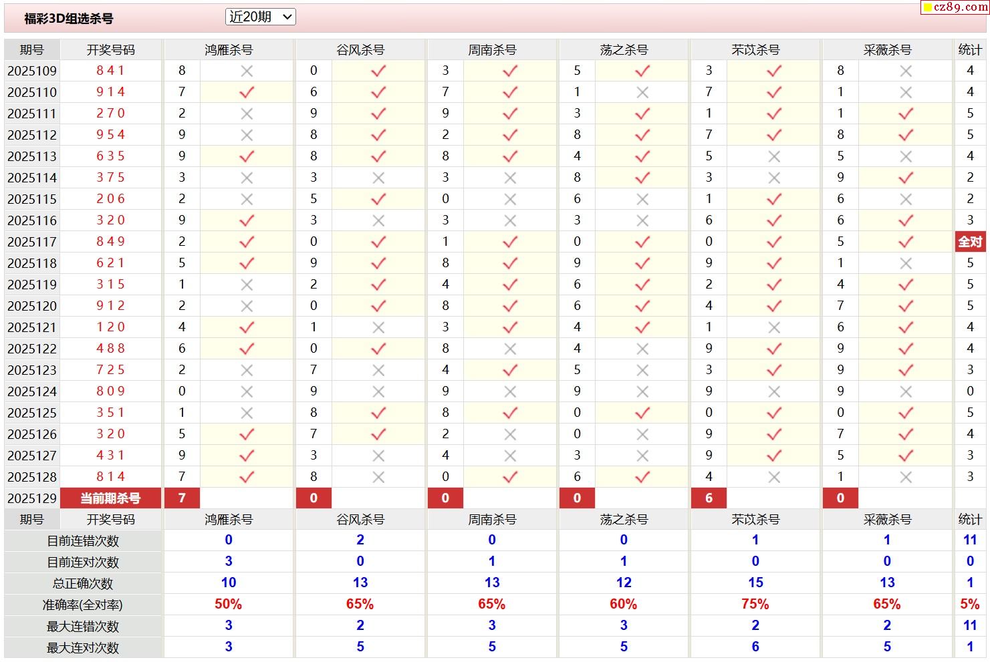Click the 芣苡 cross mark in row 2025124
This screenshot has width=990, height=662.
point(774,391)
